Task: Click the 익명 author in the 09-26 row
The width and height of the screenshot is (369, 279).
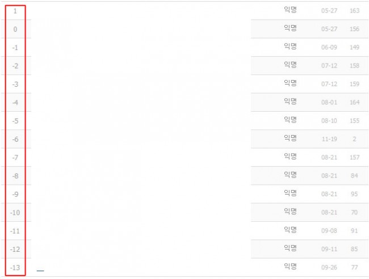Action: (290, 267)
